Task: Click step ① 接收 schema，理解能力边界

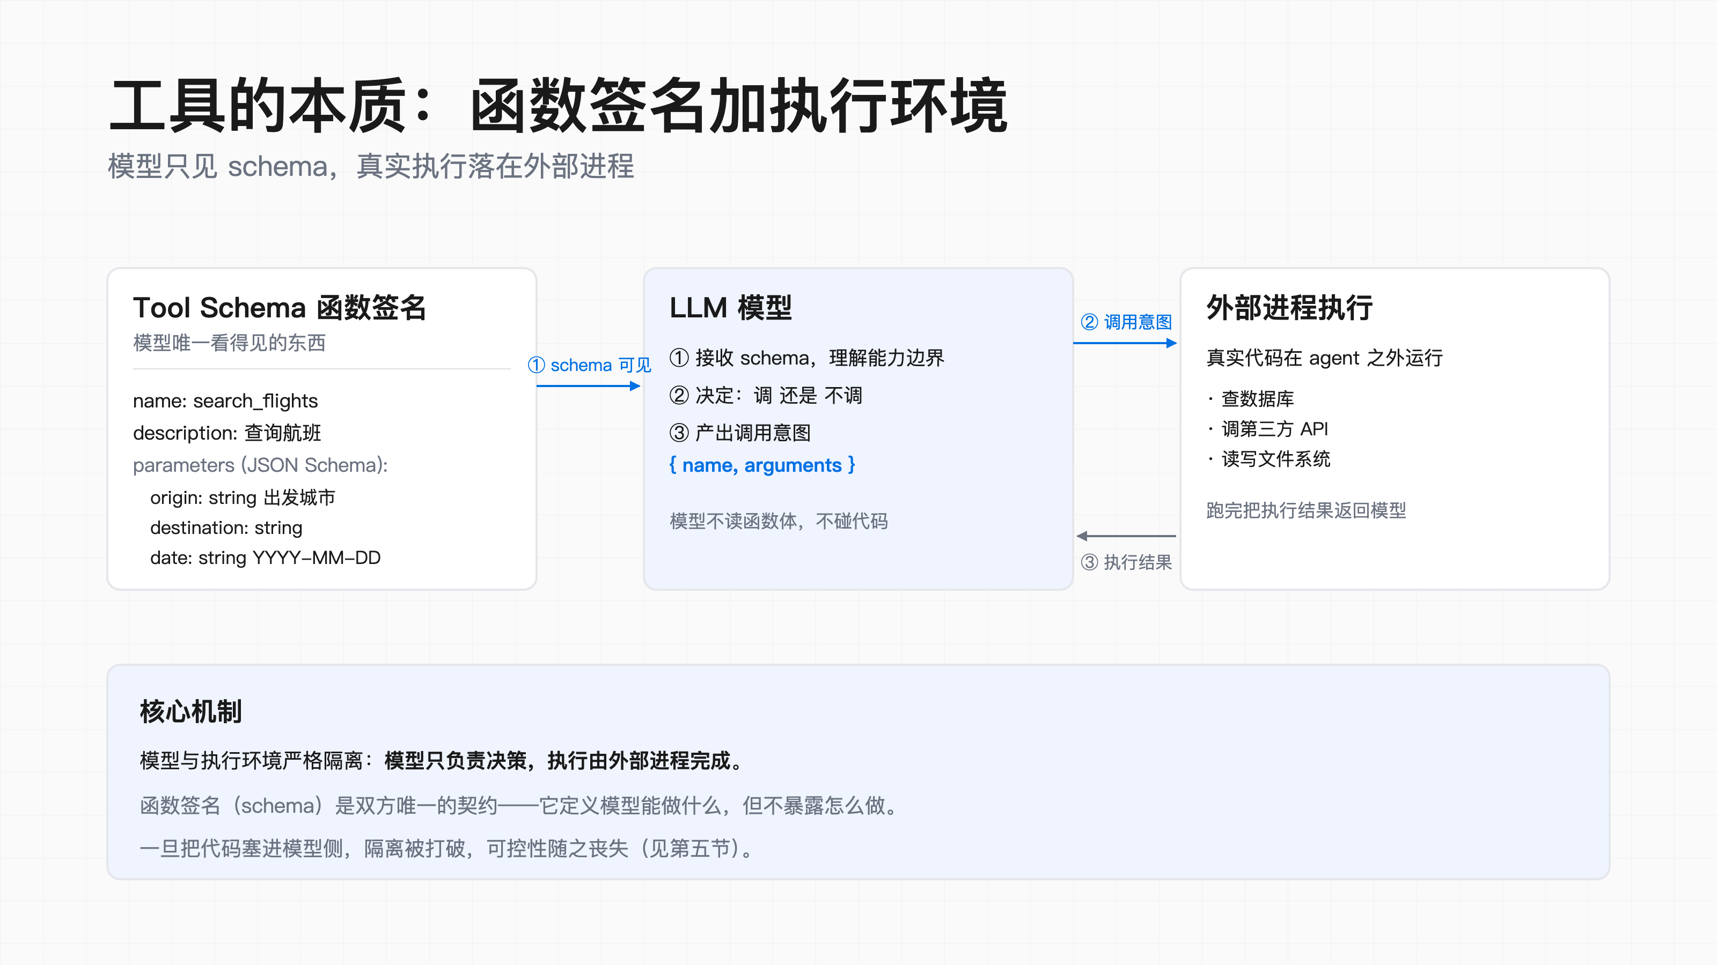Action: point(806,358)
